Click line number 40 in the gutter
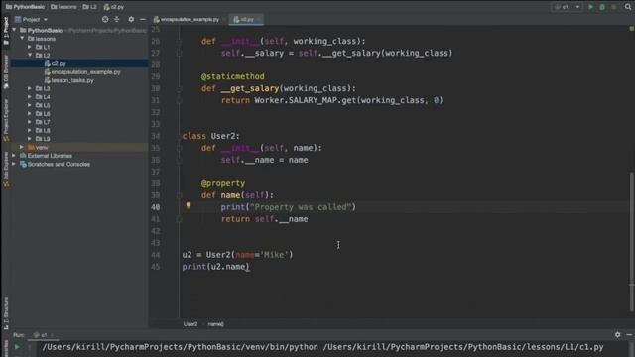The width and height of the screenshot is (635, 357). click(x=156, y=207)
